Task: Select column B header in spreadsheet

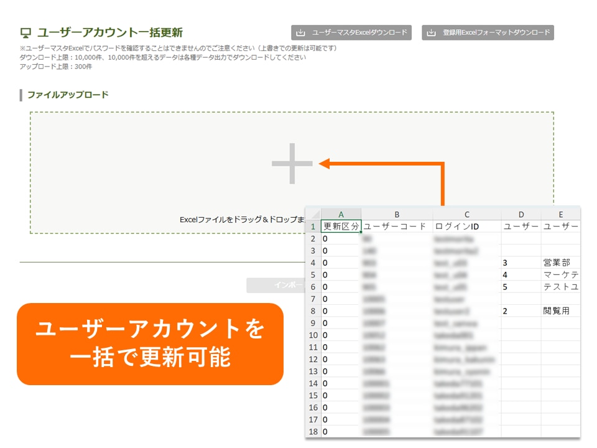Action: [397, 215]
